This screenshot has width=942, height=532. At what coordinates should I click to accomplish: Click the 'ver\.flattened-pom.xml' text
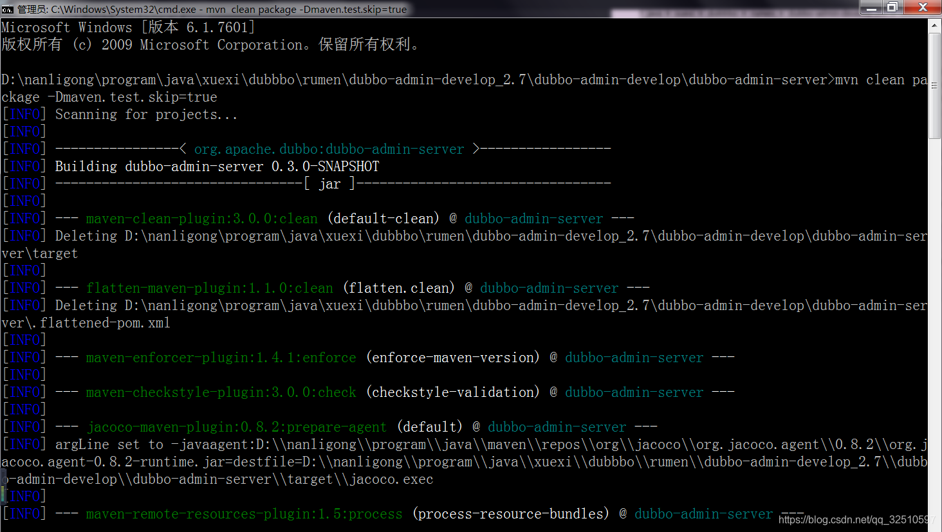point(86,323)
